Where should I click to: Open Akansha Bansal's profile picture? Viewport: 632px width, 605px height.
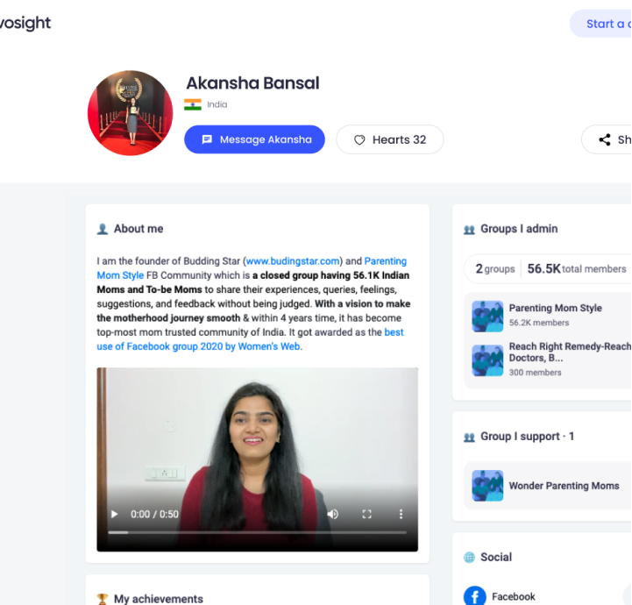pyautogui.click(x=131, y=113)
